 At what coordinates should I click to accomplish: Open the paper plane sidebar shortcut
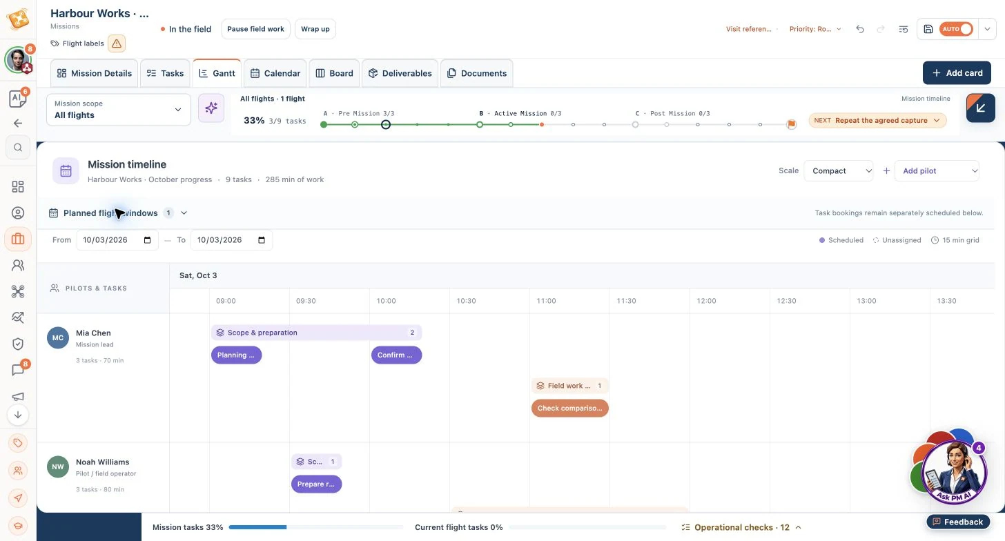[18, 498]
